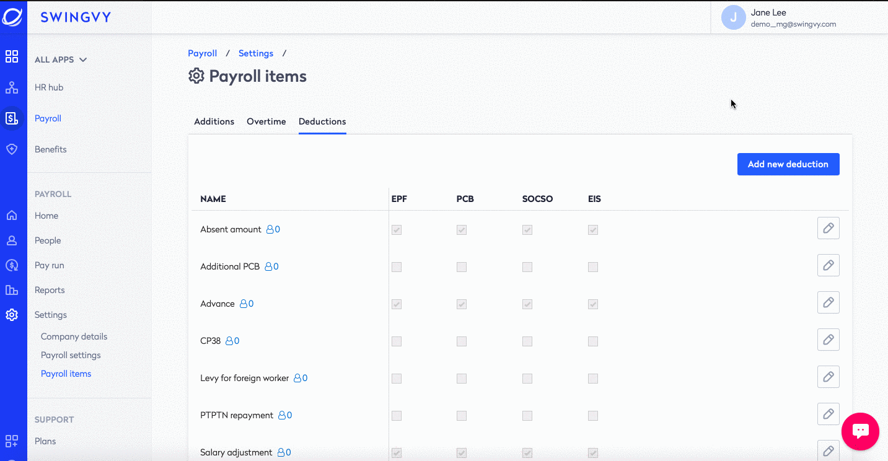Click the Swingvy logo icon

pyautogui.click(x=12, y=17)
